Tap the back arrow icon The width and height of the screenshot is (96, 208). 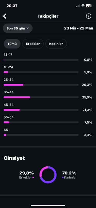tap(5, 16)
